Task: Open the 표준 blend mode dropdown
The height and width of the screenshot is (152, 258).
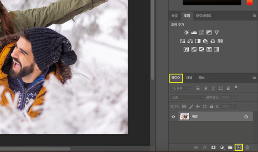Action: [x=187, y=97]
